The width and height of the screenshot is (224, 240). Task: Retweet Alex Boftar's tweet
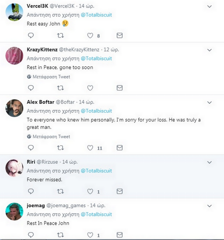(x=60, y=148)
